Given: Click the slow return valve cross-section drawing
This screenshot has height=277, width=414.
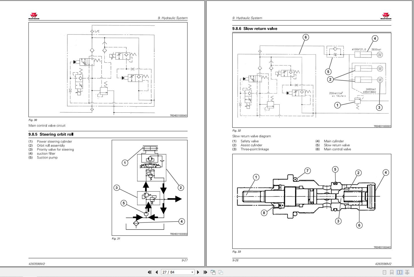Looking at the screenshot, I should coord(312,201).
